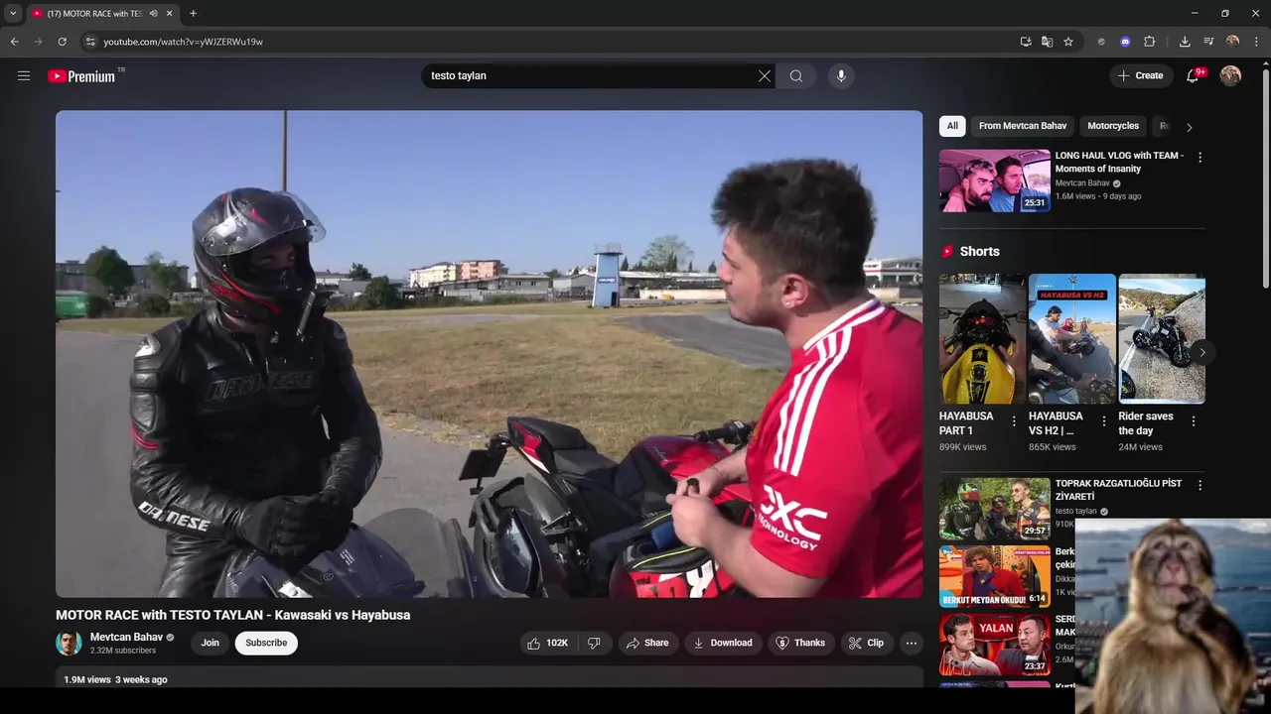This screenshot has width=1271, height=714.
Task: Show more filter chips with right arrow
Action: (1190, 127)
